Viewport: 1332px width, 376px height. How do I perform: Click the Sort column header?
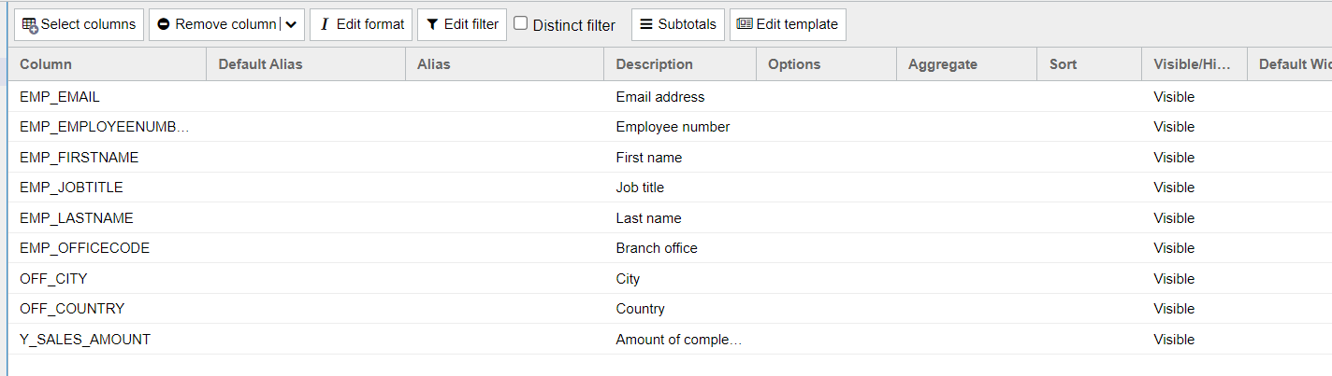point(1063,64)
